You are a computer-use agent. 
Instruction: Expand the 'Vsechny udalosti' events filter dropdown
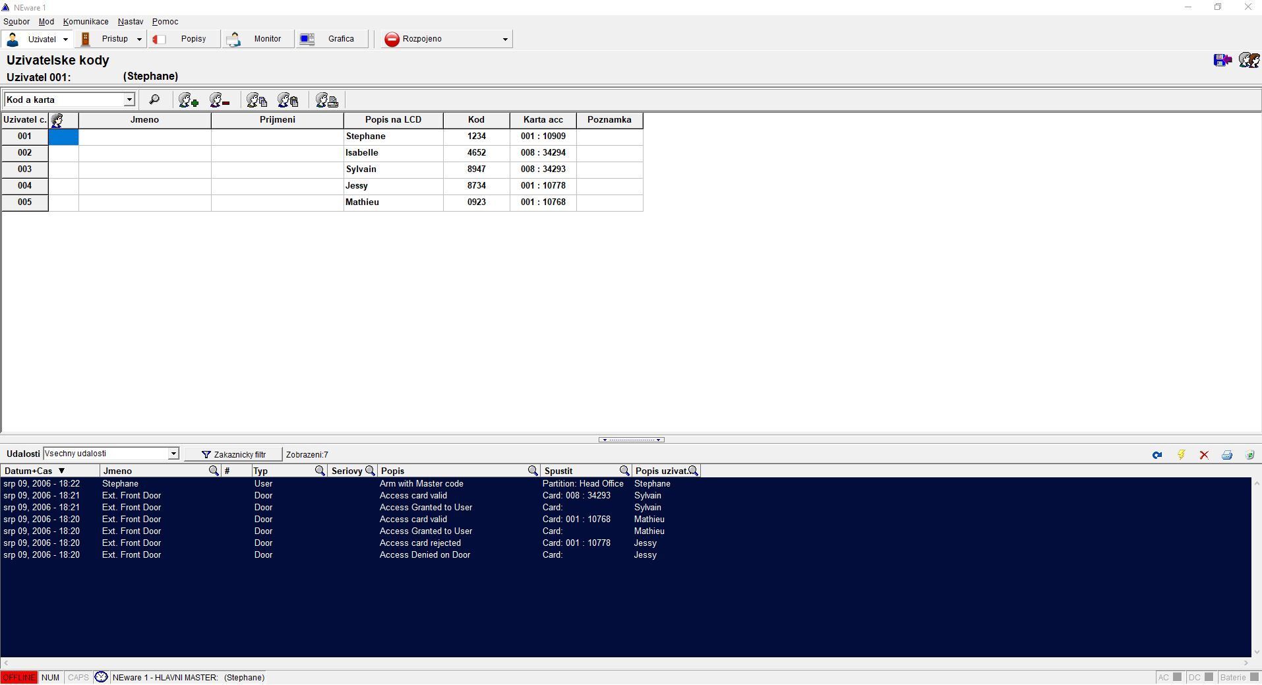click(x=173, y=454)
